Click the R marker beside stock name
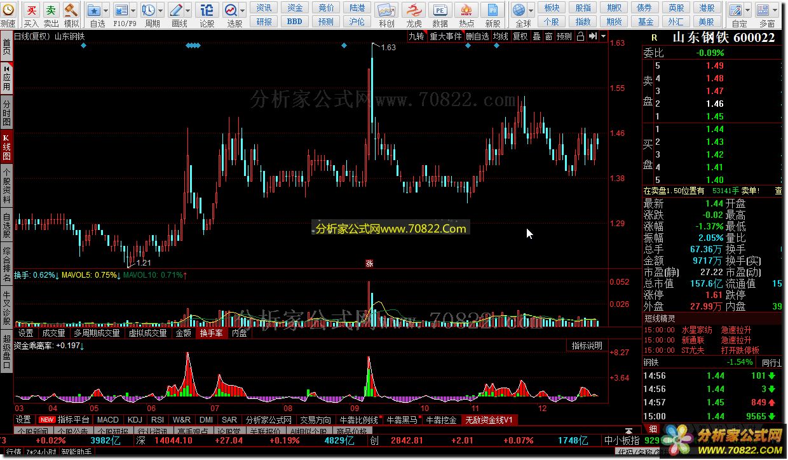 (654, 38)
